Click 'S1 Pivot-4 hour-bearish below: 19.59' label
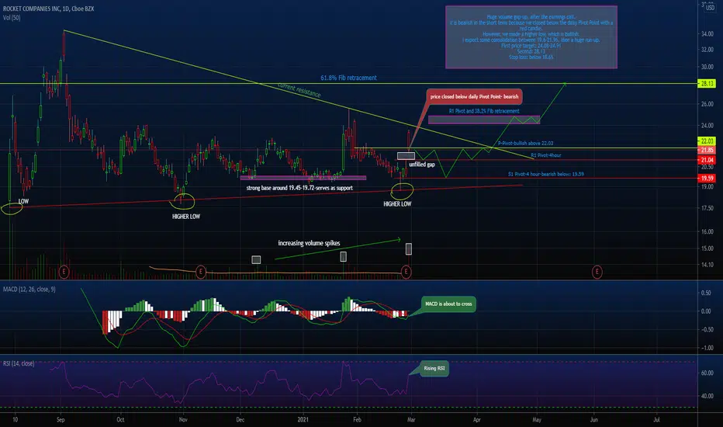This screenshot has height=427, width=723. coord(546,174)
